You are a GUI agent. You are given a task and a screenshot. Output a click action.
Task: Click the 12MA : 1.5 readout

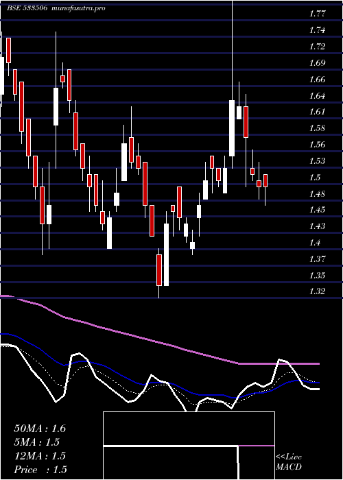pyautogui.click(x=40, y=456)
